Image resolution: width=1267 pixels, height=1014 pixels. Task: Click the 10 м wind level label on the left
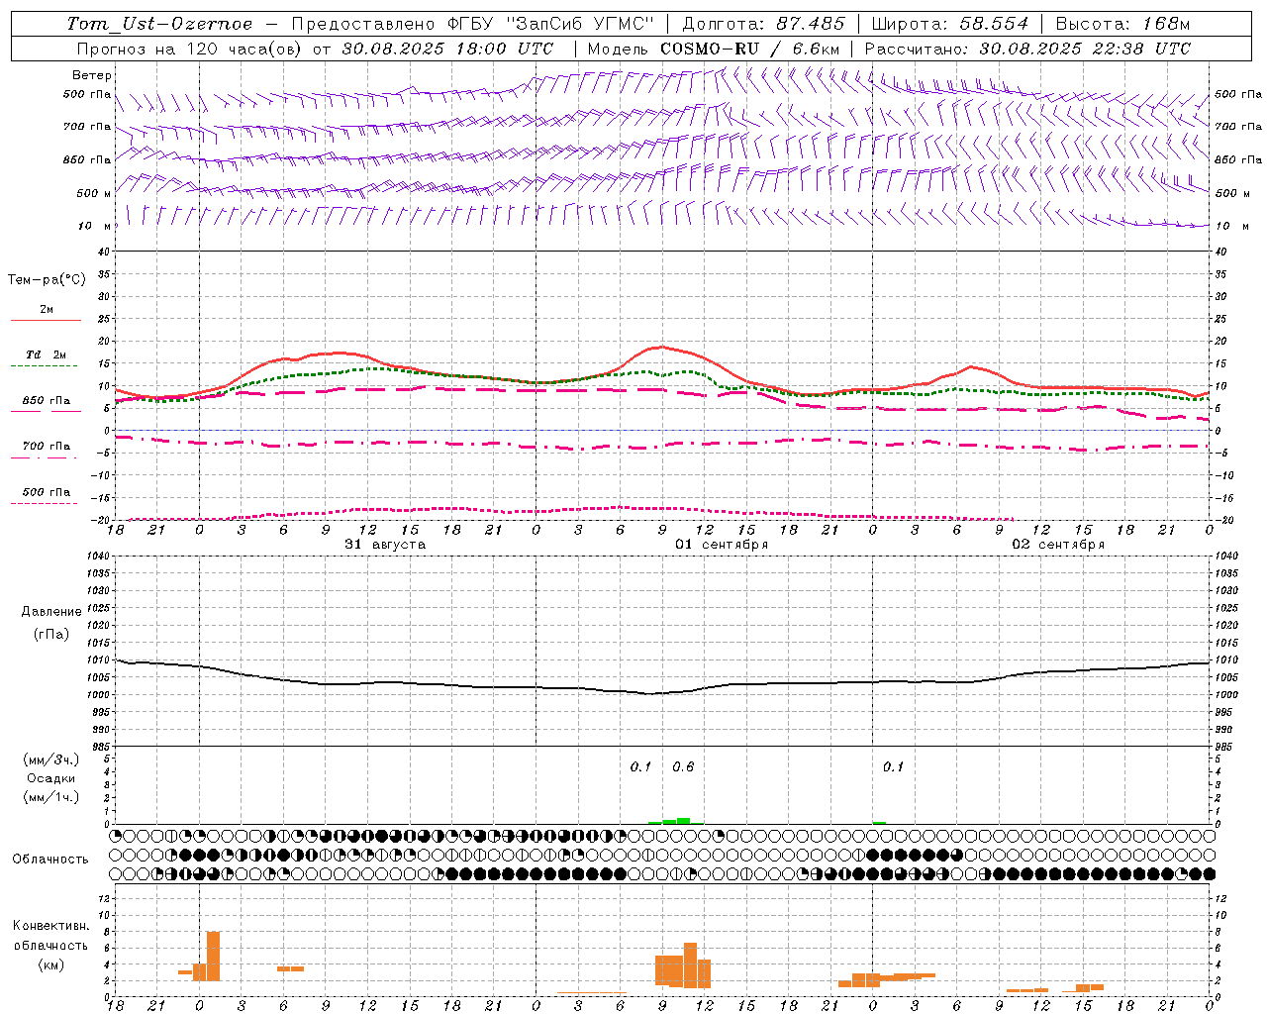94,226
